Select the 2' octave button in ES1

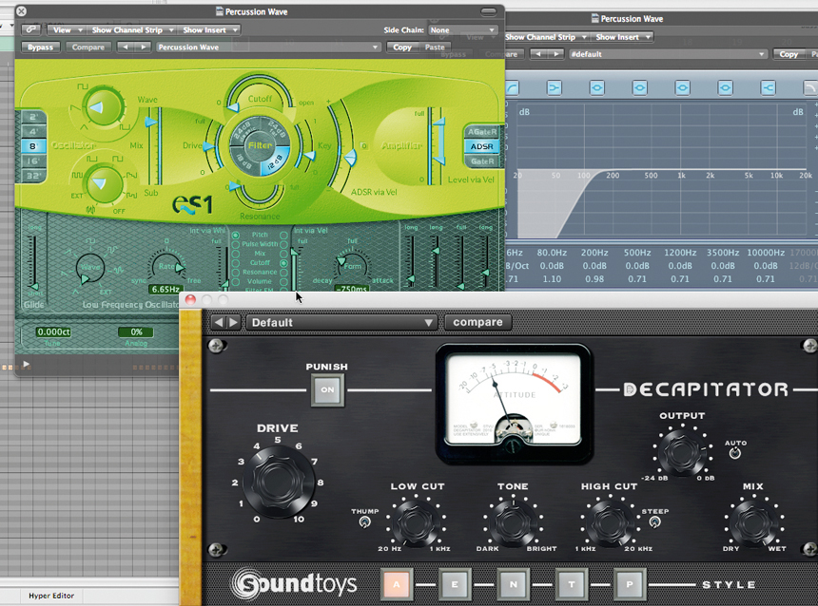(x=33, y=117)
